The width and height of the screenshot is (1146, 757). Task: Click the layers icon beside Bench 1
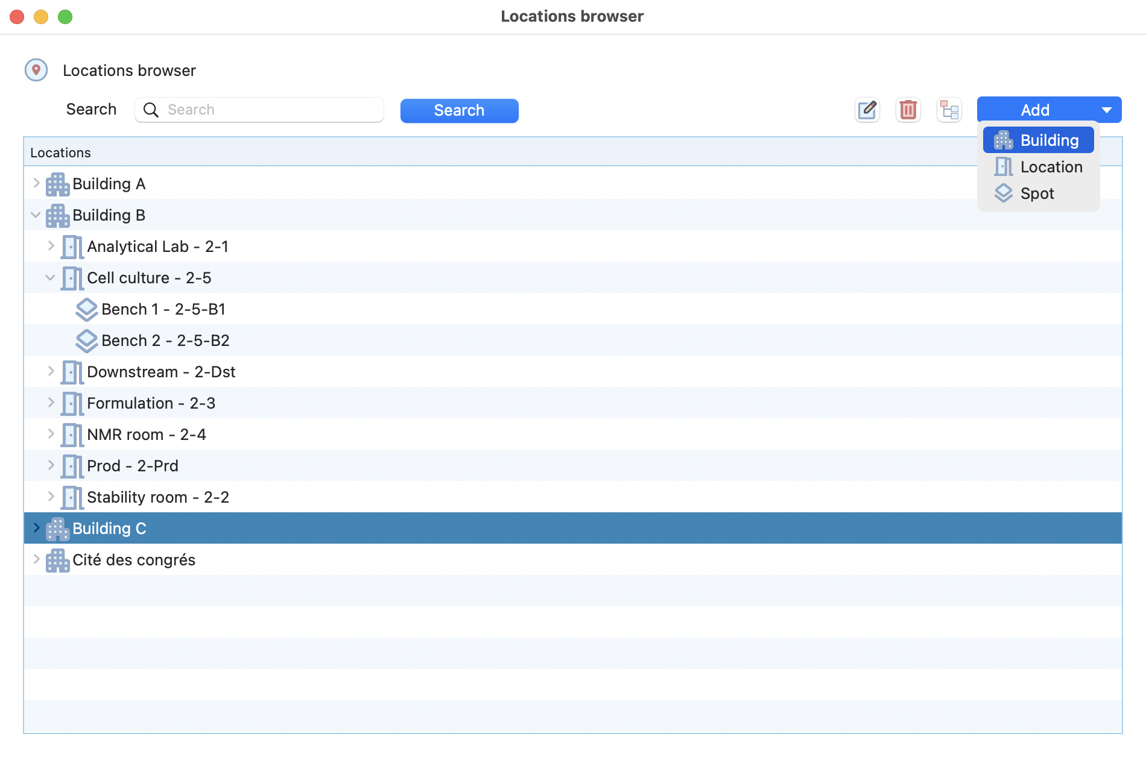point(87,309)
